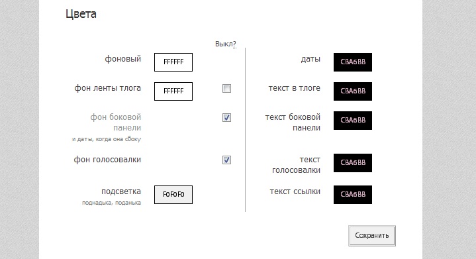This screenshot has height=259, width=476.
Task: Open the фон ленты тлога color field
Action: point(173,91)
